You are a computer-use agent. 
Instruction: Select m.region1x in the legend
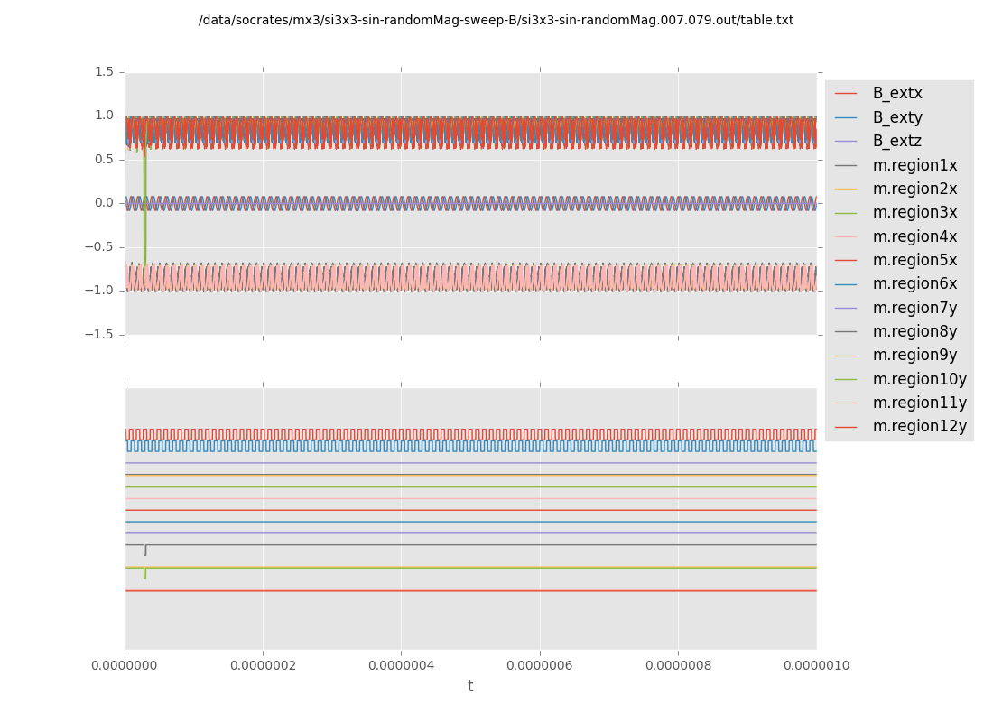(914, 165)
